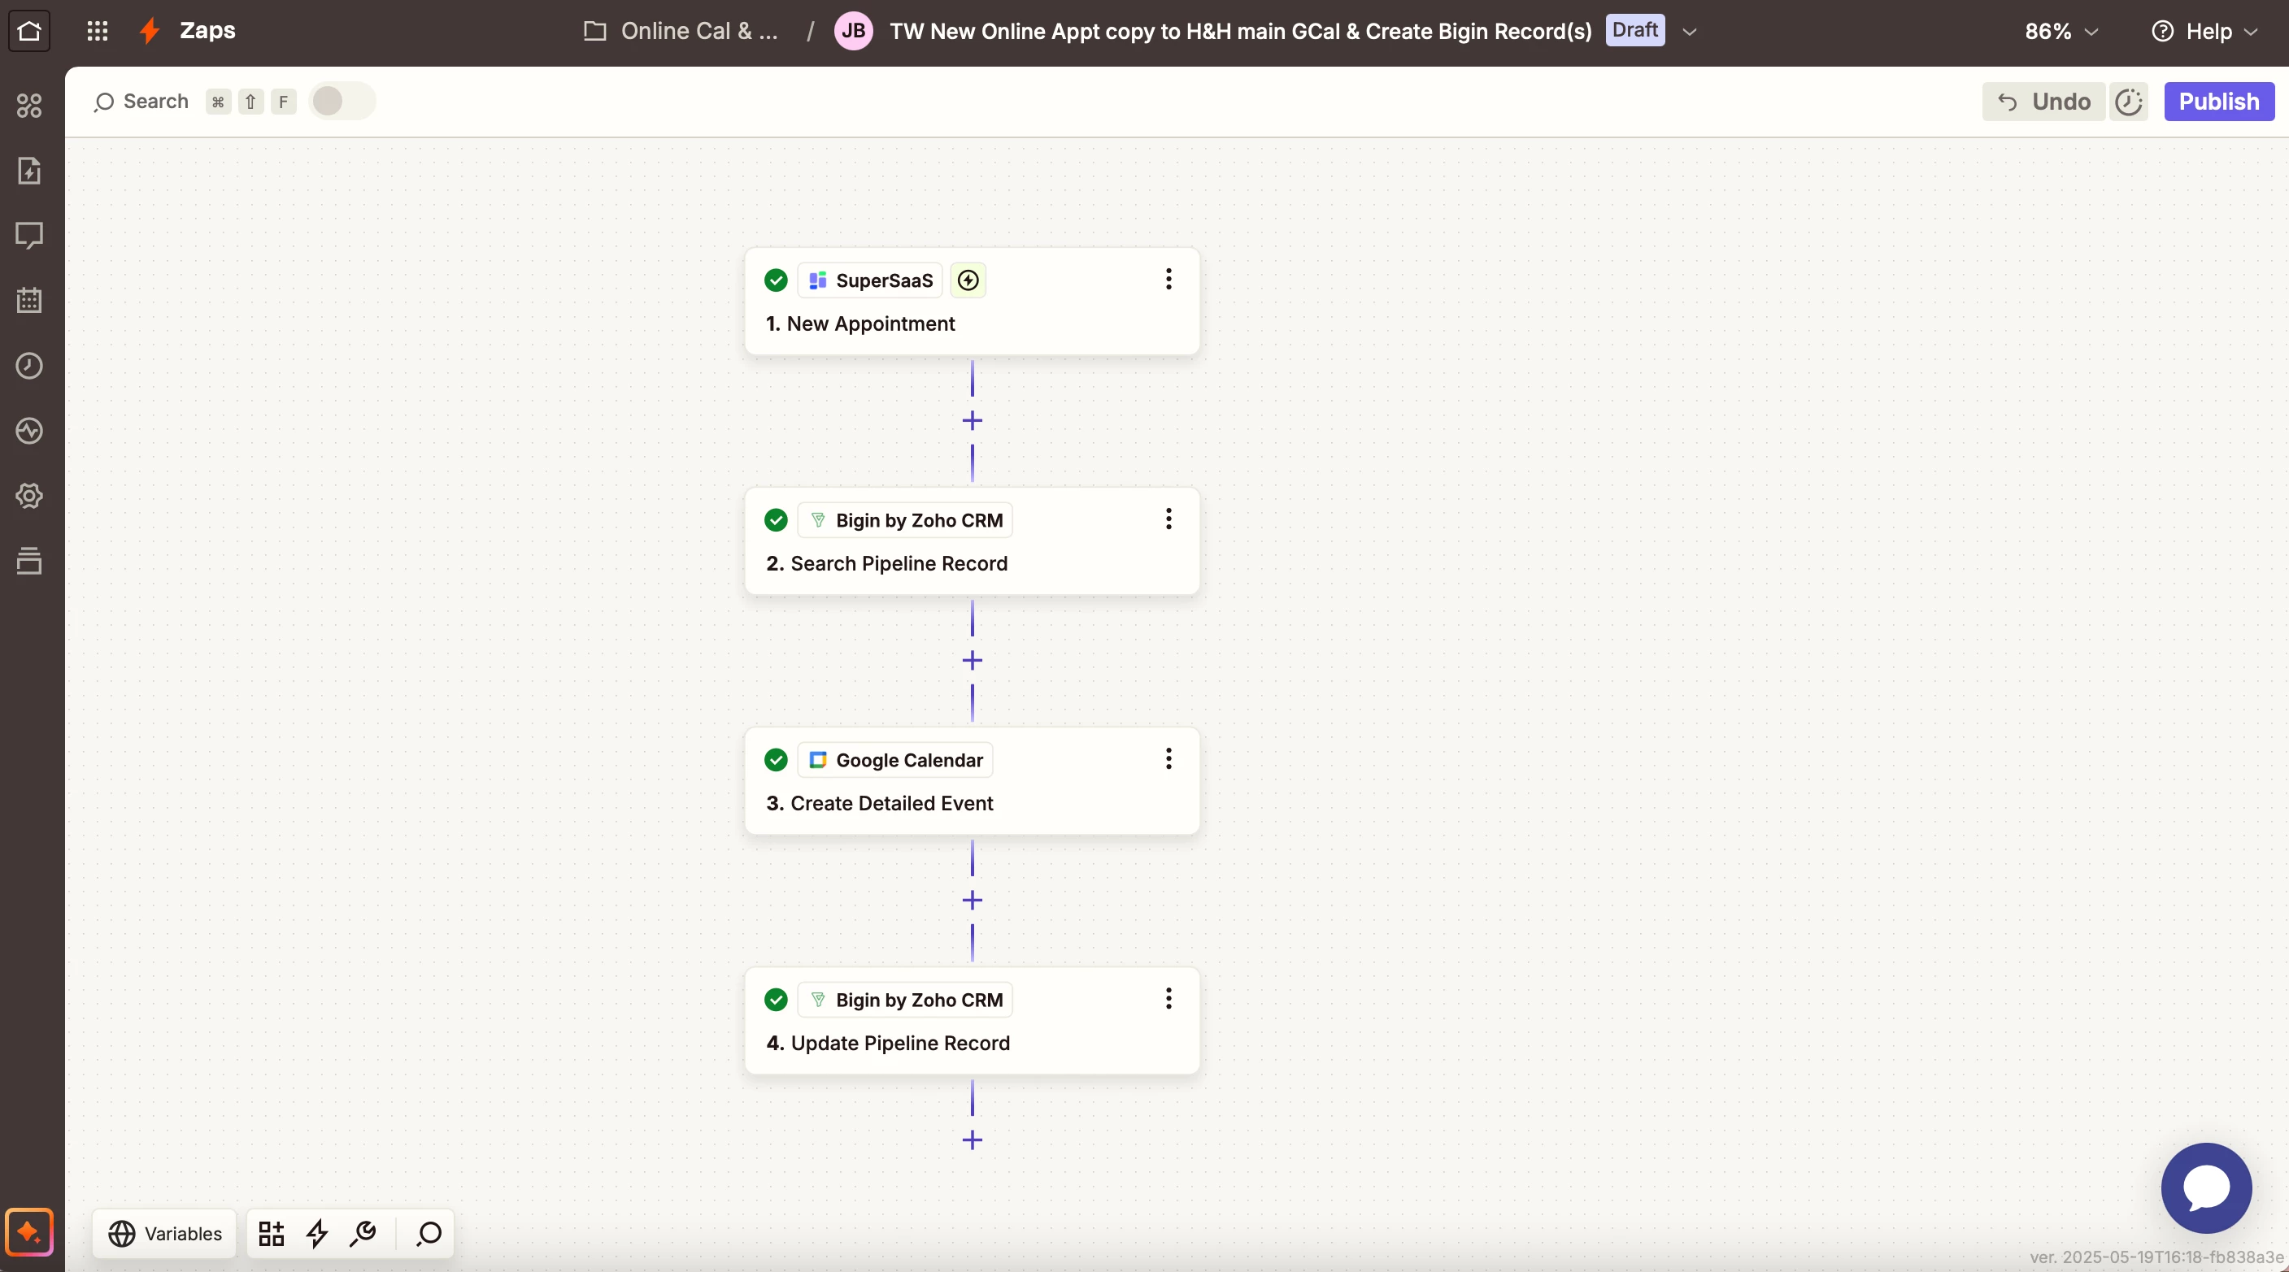
Task: Add step after Search Pipeline Record
Action: coord(973,660)
